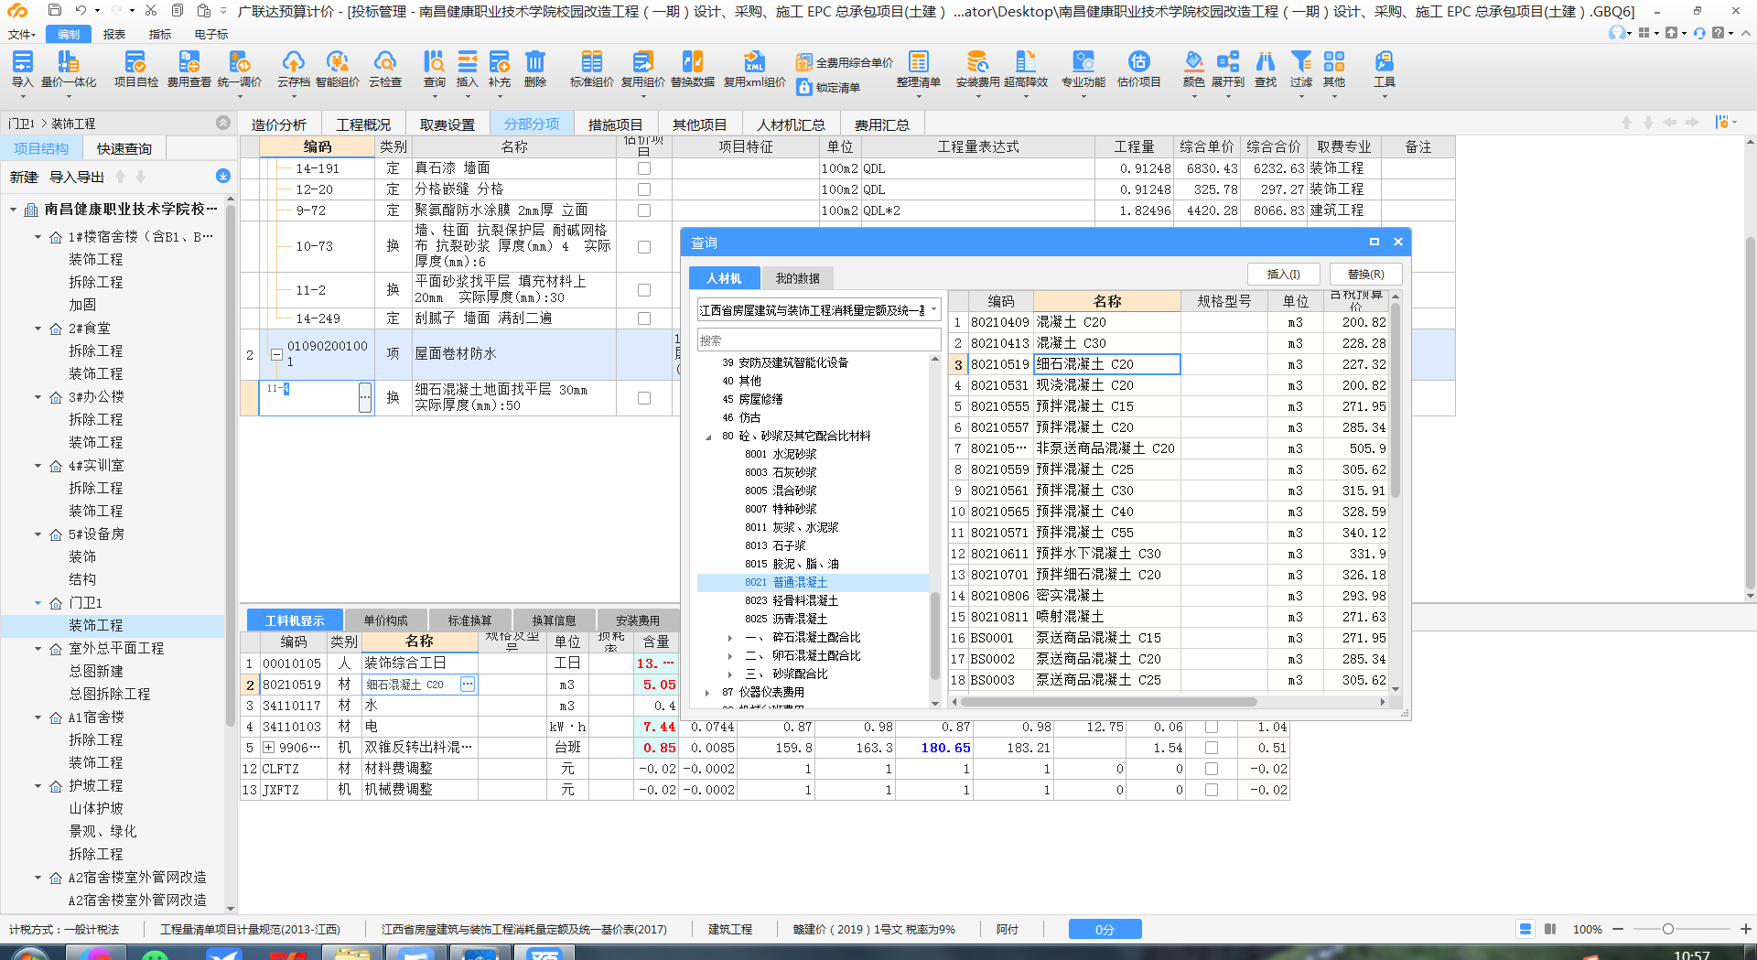Collapse the 1#楼宿舍楼 tree node
The image size is (1757, 960).
tap(38, 237)
